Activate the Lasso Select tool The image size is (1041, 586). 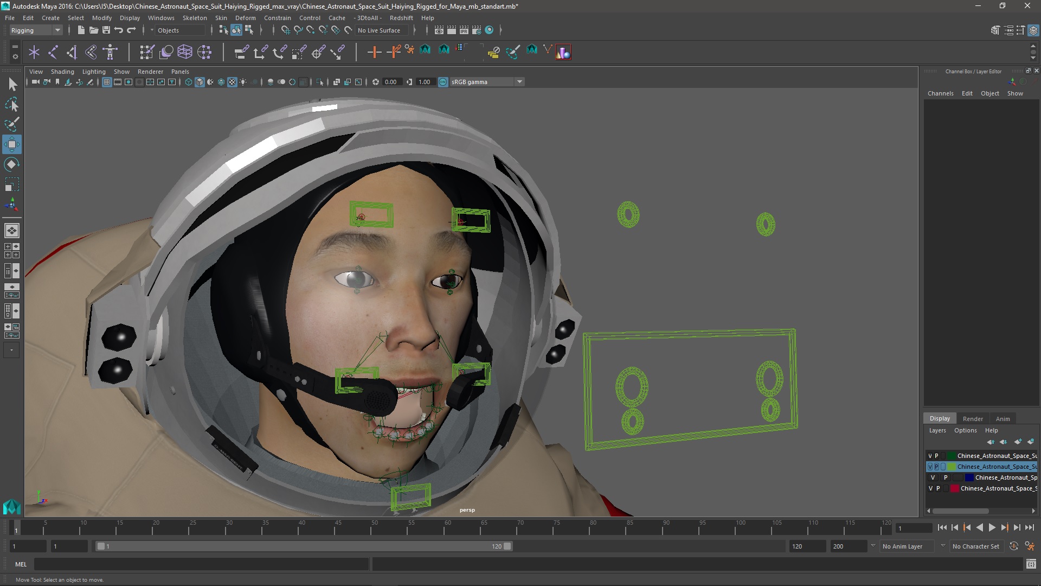[12, 104]
